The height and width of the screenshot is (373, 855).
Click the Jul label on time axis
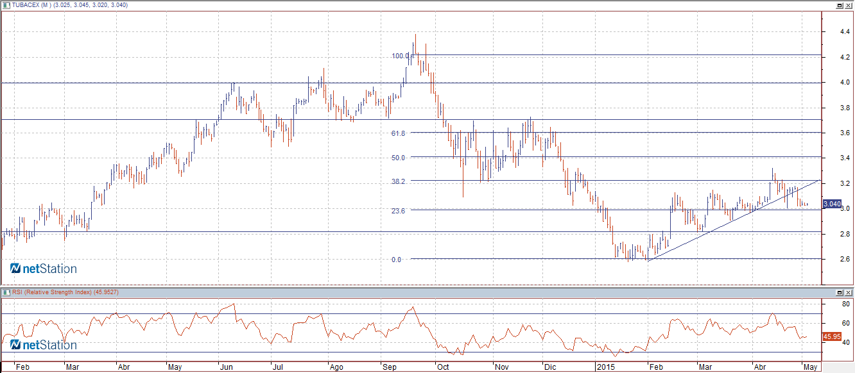coord(277,368)
